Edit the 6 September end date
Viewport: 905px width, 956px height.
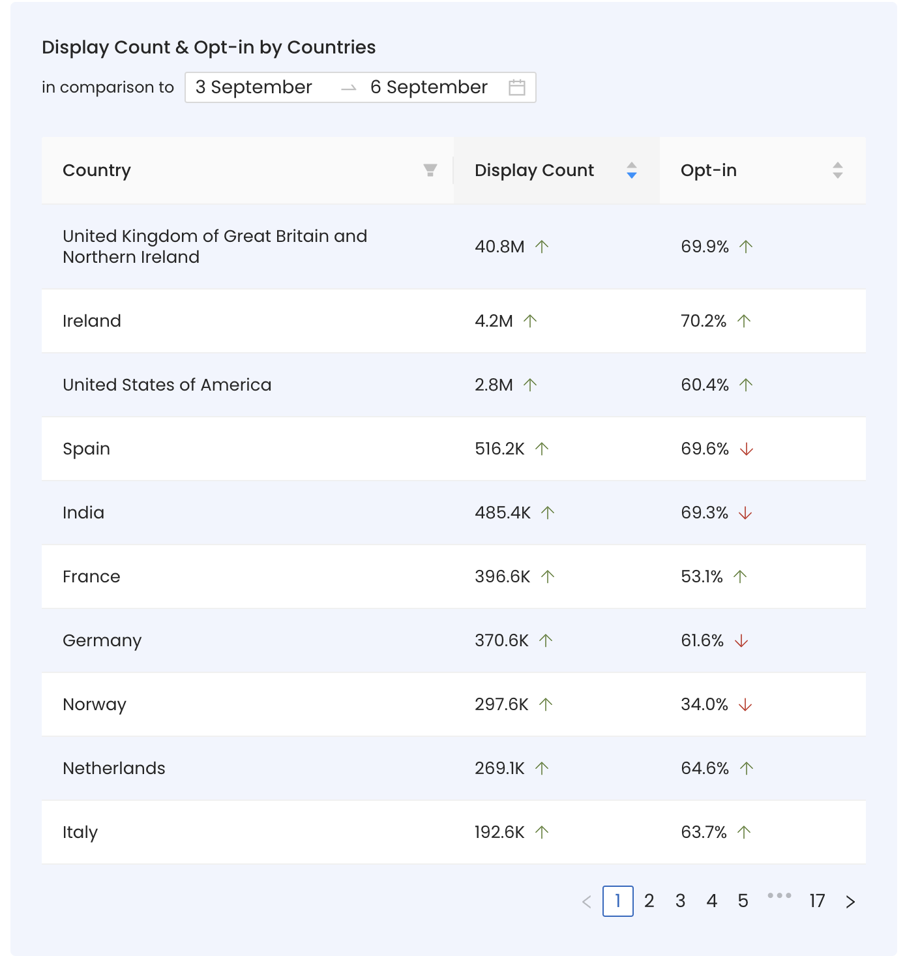429,87
